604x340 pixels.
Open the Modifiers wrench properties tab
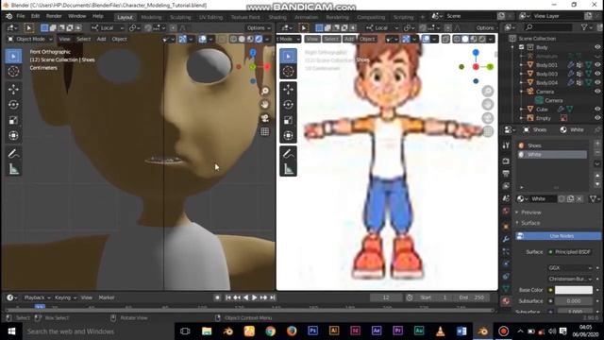coord(506,239)
